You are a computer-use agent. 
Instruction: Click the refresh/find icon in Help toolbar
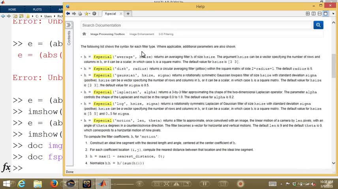[94, 13]
